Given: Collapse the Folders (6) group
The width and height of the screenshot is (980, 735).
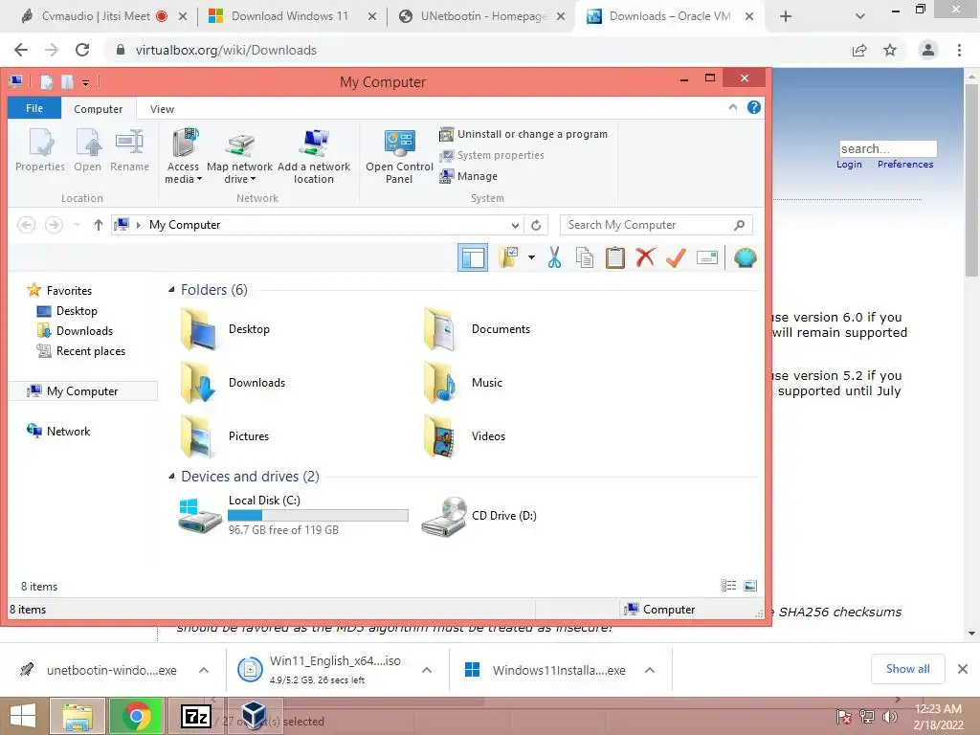Looking at the screenshot, I should 171,289.
